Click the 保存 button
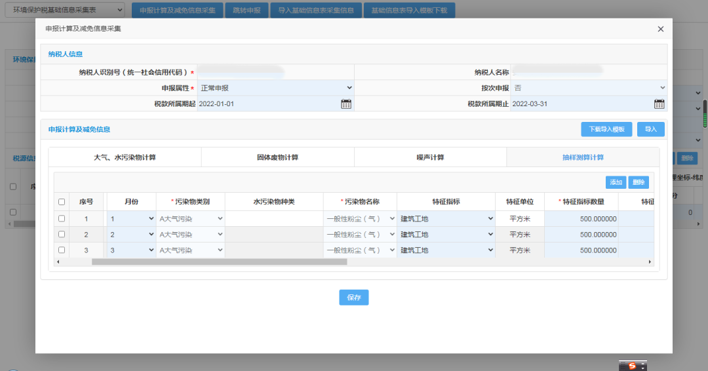708x371 pixels. pyautogui.click(x=354, y=297)
